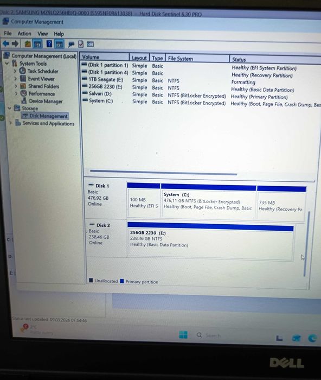Click the vertical scrollbar of disk map
321x380 pixels.
click(306, 244)
